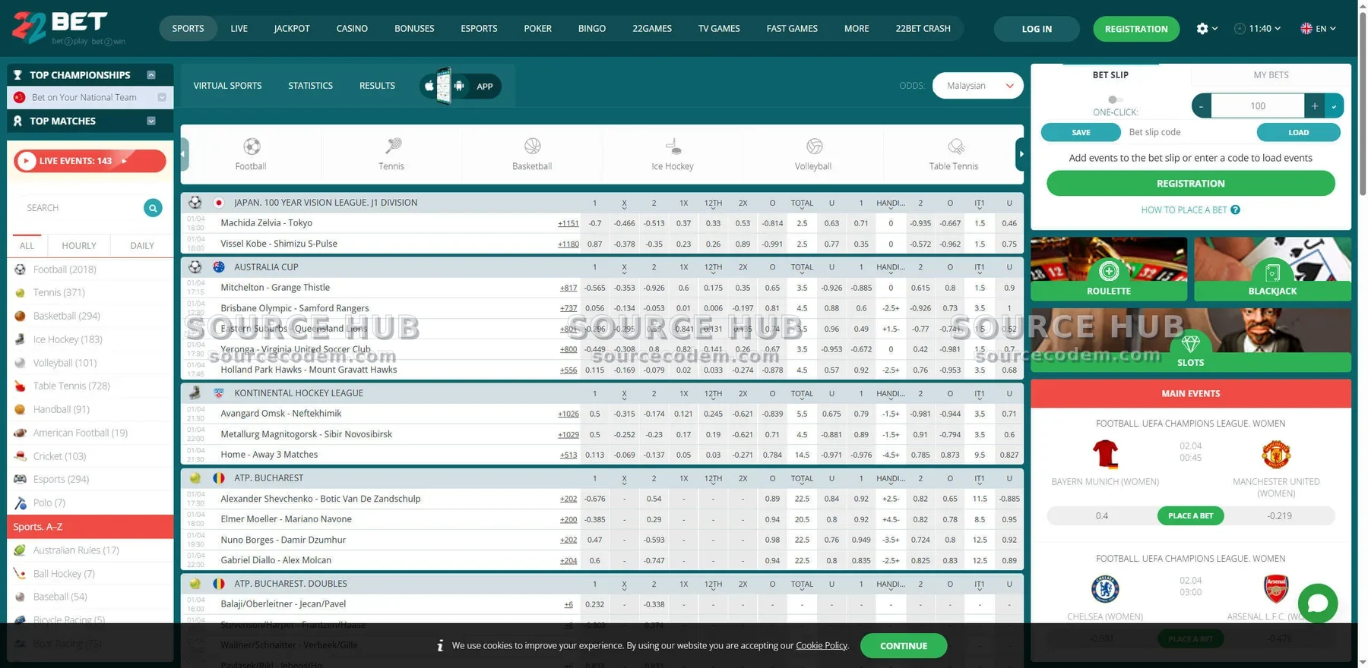Viewport: 1368px width, 668px height.
Task: Increase bet amount with plus button
Action: pyautogui.click(x=1314, y=106)
